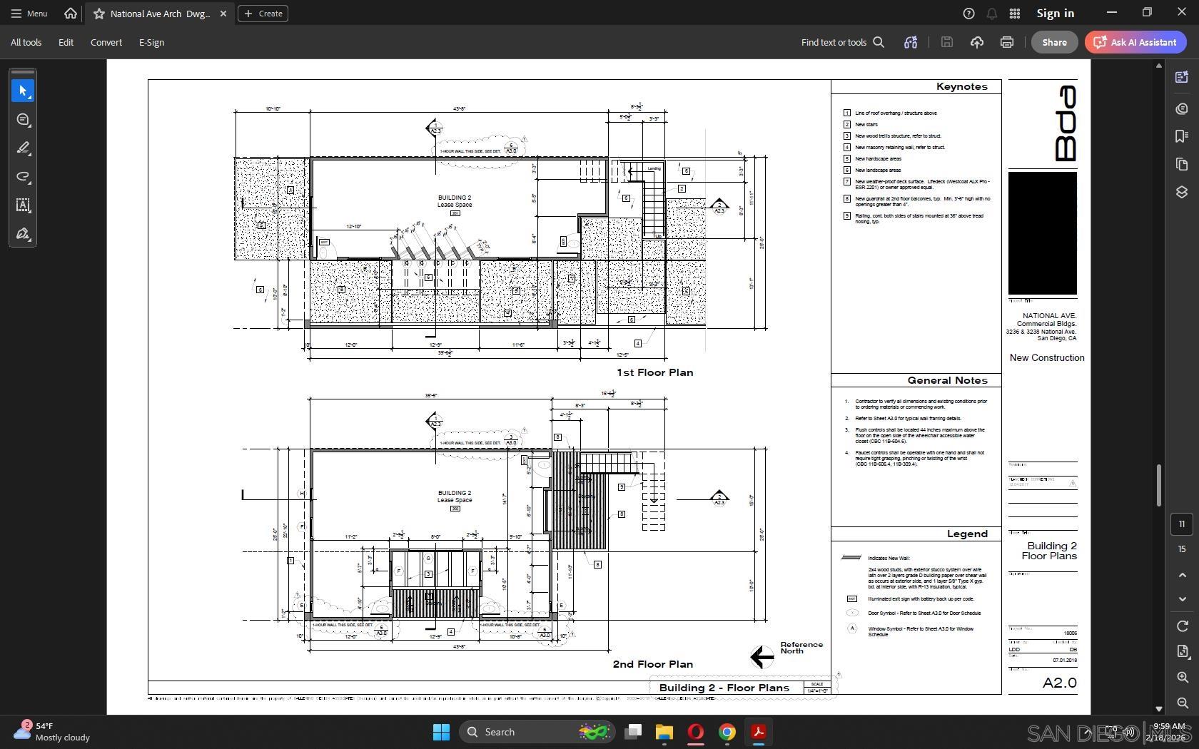Viewport: 1199px width, 749px height.
Task: Expand the Selection tool options triangle
Action: pos(31,98)
